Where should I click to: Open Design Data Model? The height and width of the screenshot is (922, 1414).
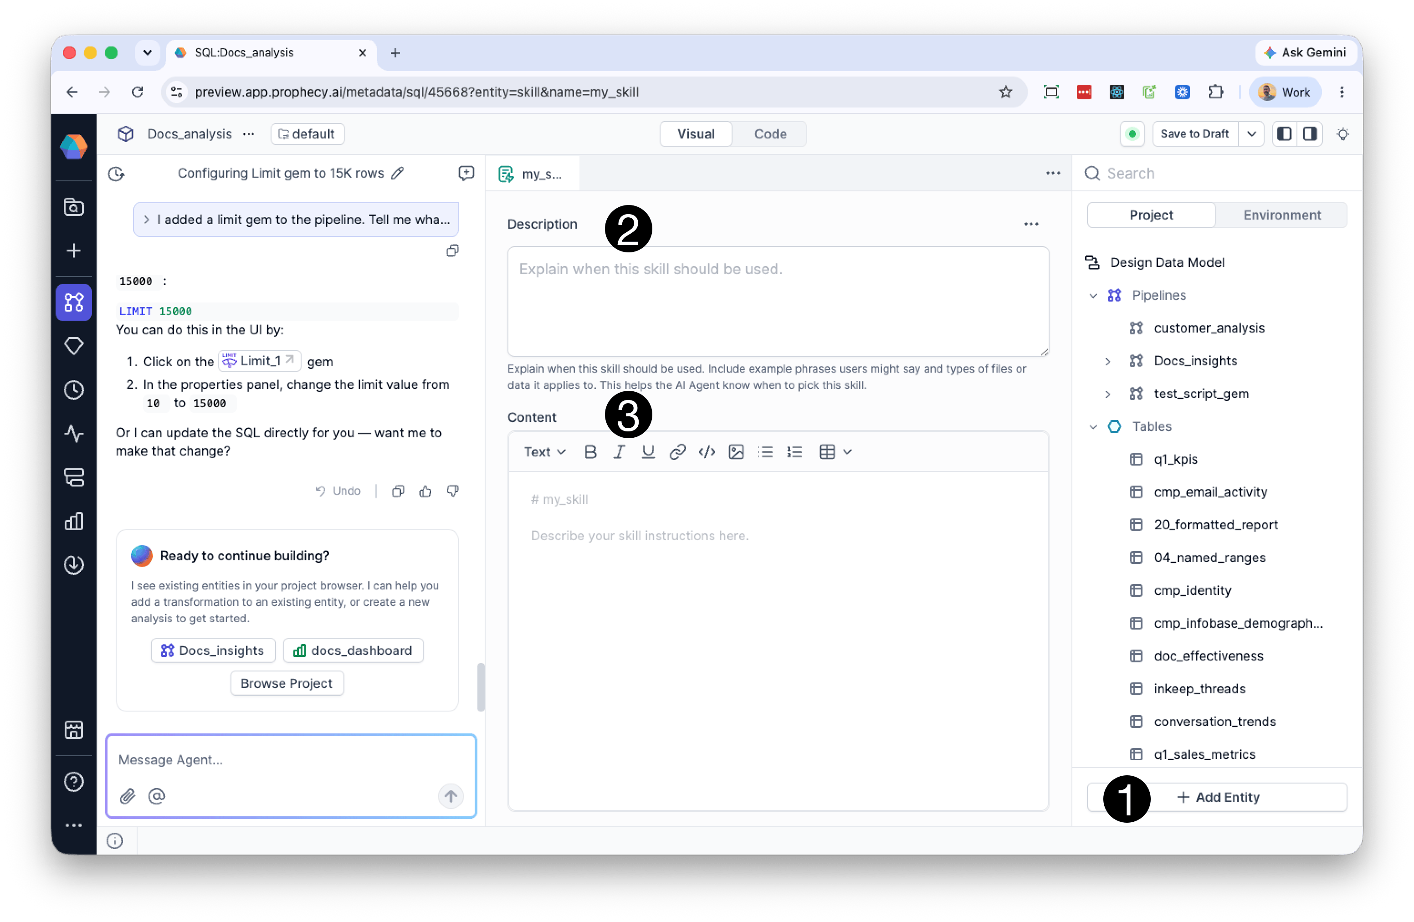coord(1166,262)
